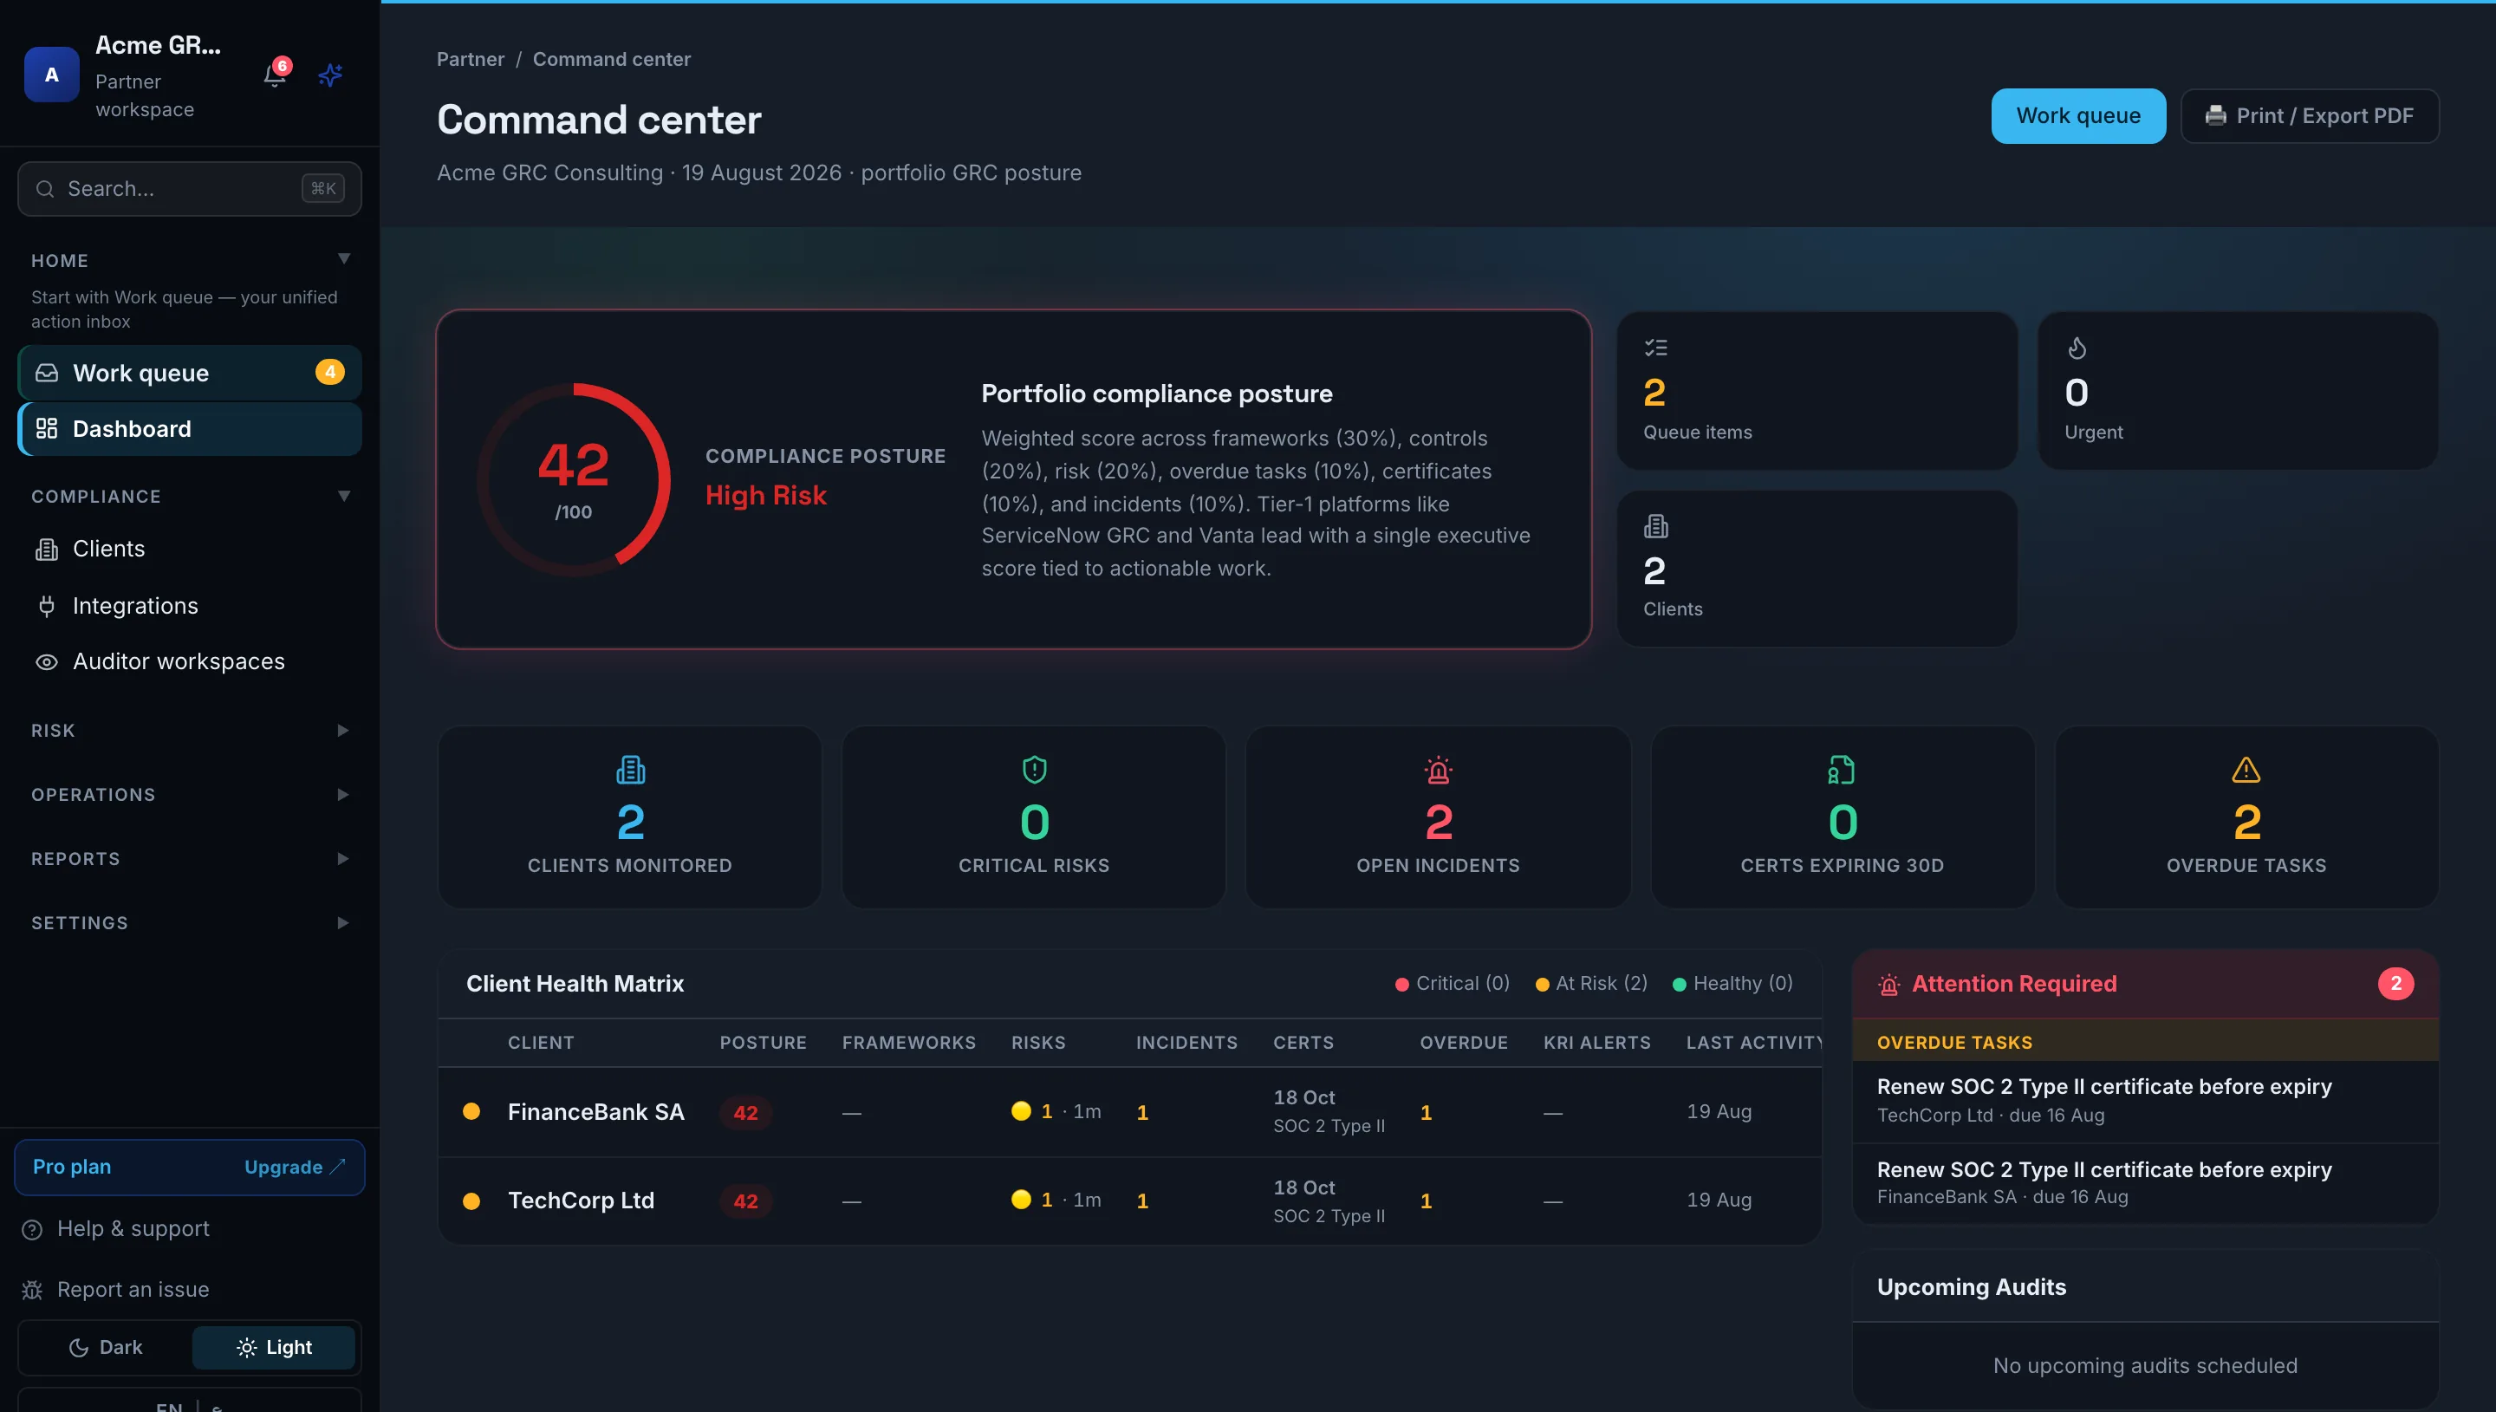Select Dashboard in the sidebar
2496x1412 pixels.
(x=189, y=429)
